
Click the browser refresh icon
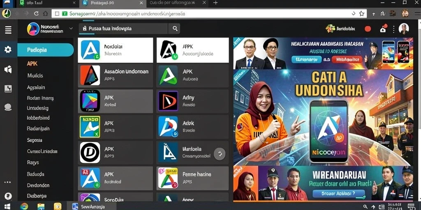tap(36, 14)
